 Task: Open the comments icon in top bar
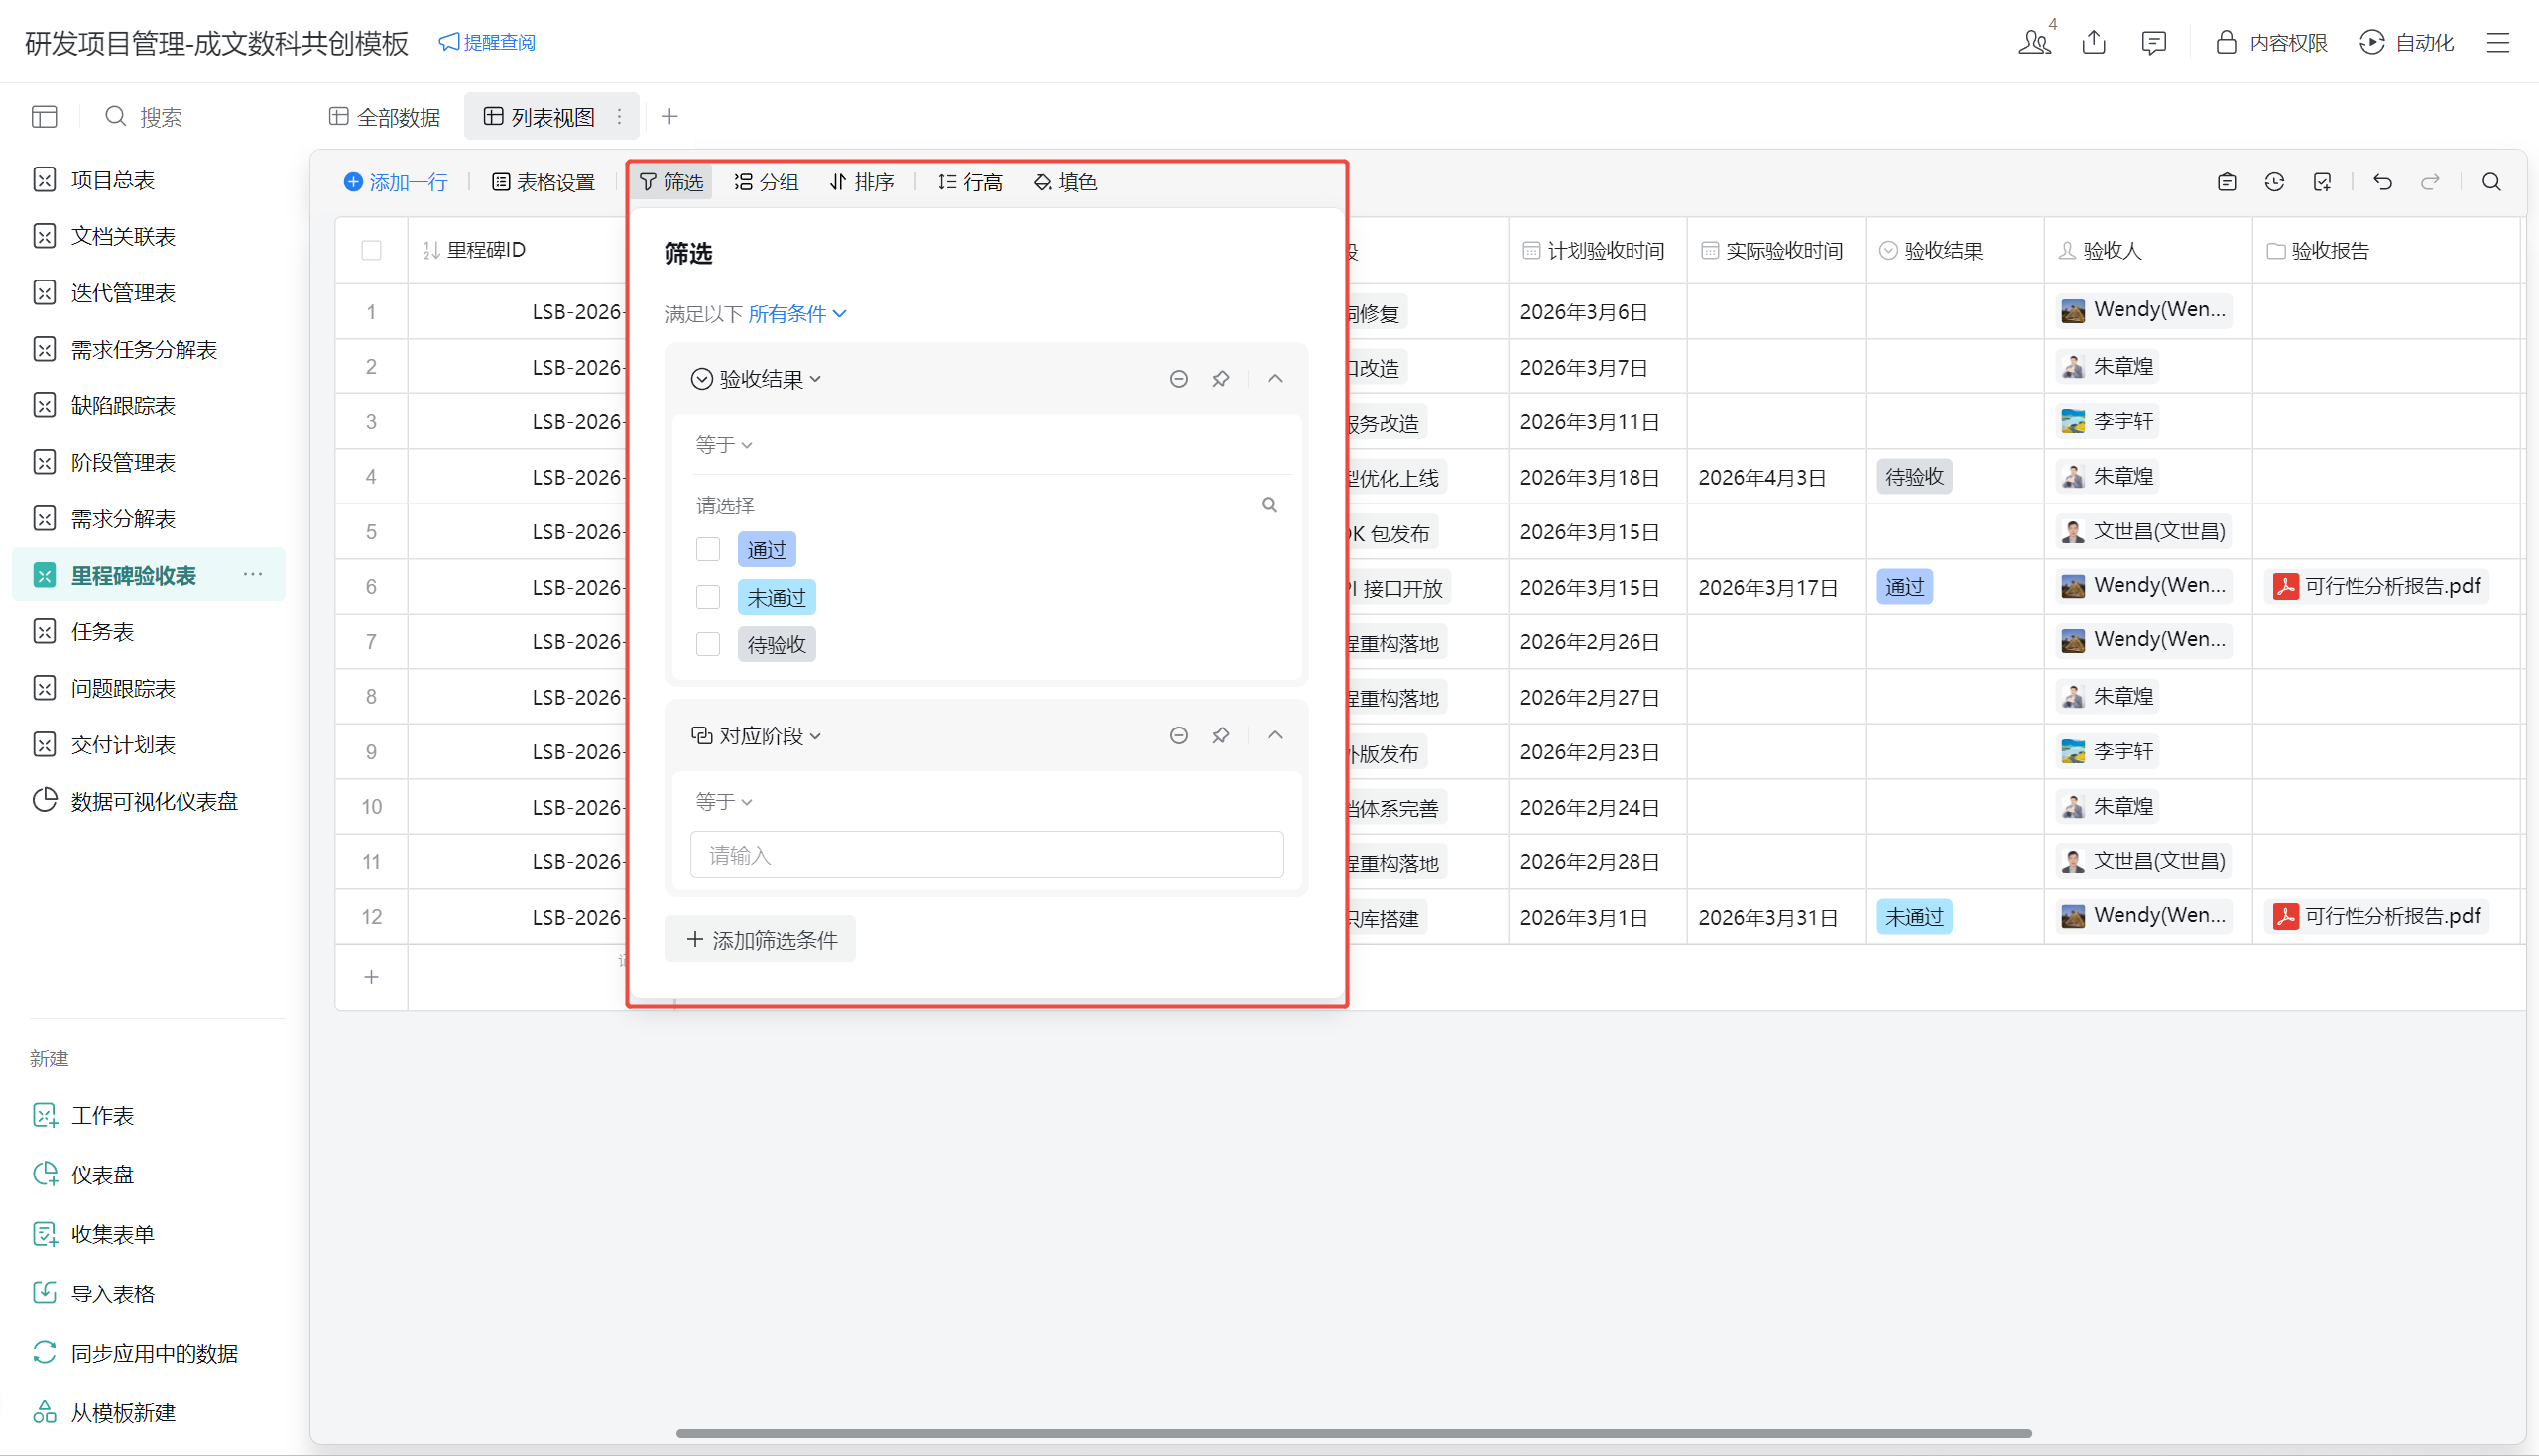2153,42
